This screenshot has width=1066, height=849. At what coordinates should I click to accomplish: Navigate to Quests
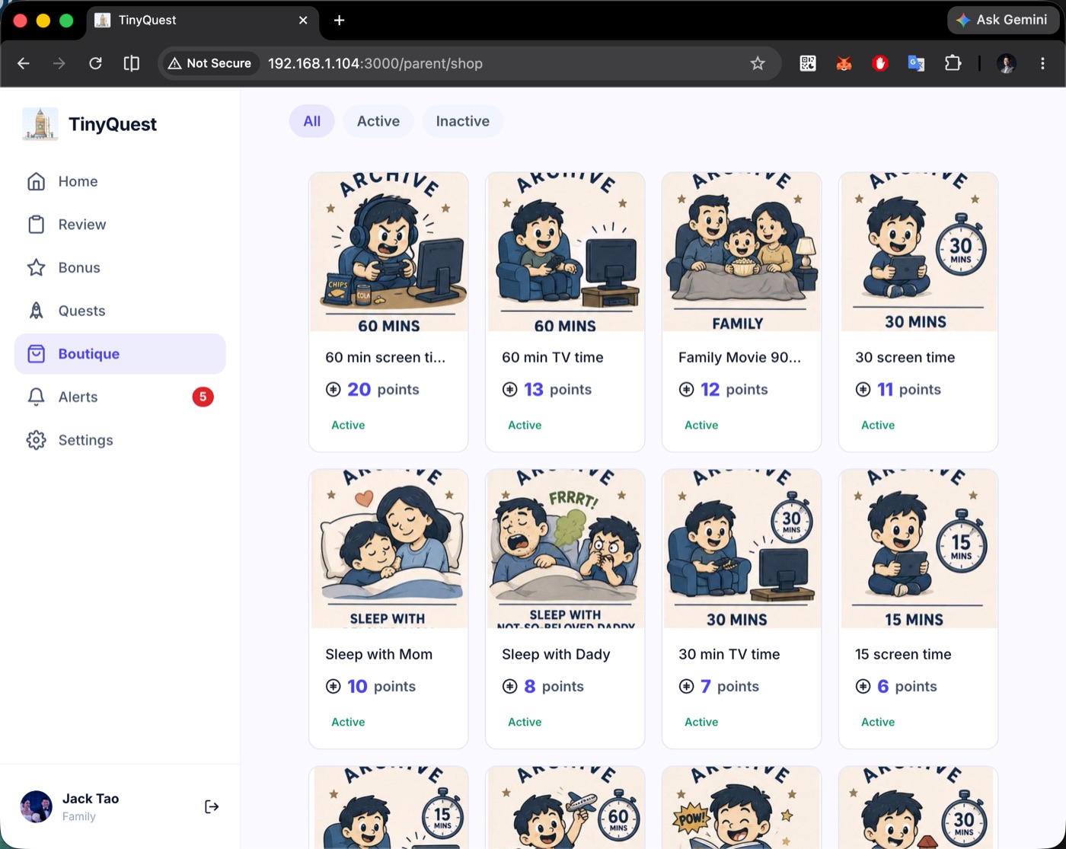pos(120,311)
